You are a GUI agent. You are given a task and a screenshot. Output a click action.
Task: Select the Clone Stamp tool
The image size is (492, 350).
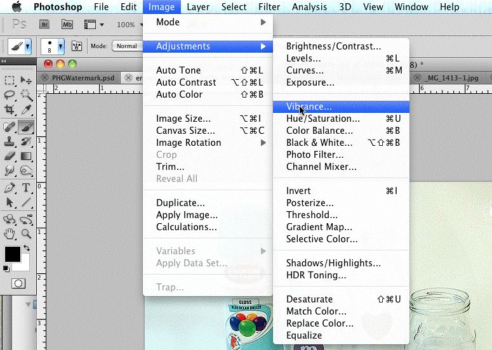pyautogui.click(x=10, y=141)
